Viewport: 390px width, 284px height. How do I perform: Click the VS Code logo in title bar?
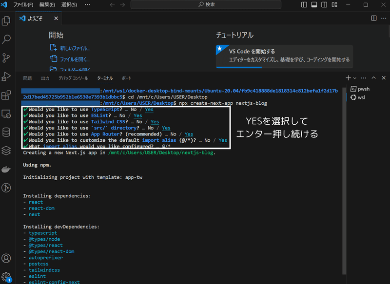click(4, 4)
